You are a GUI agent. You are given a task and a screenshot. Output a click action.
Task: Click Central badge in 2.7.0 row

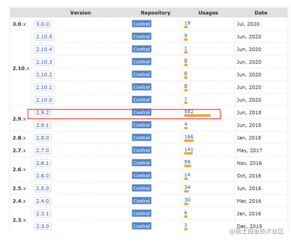(x=142, y=150)
